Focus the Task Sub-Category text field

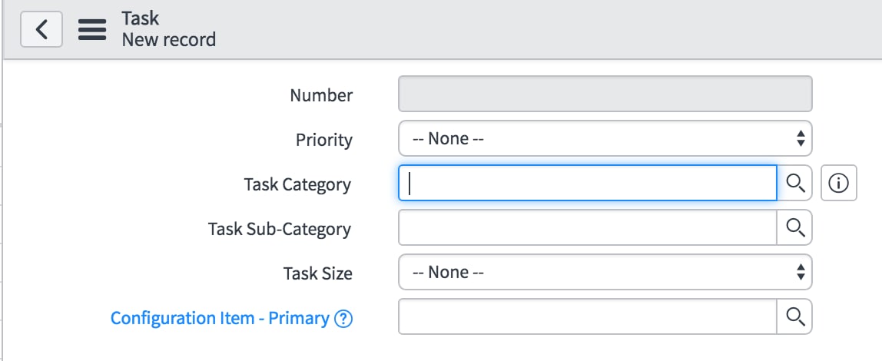pyautogui.click(x=587, y=227)
